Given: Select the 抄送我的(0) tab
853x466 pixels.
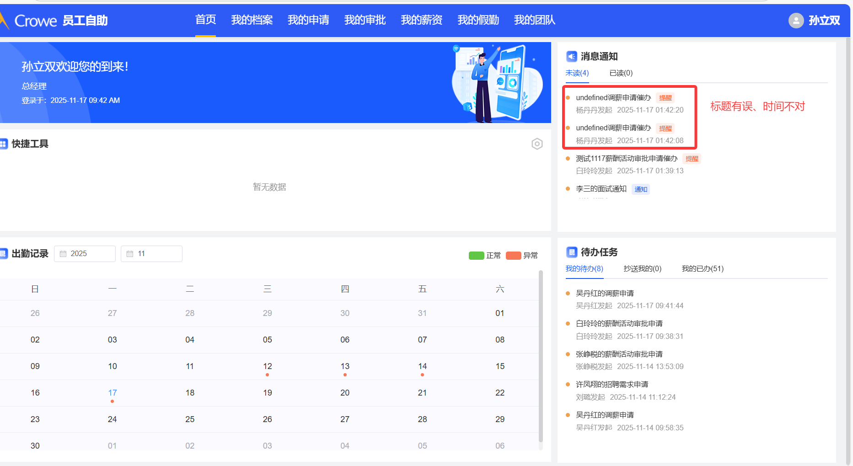Looking at the screenshot, I should point(642,269).
